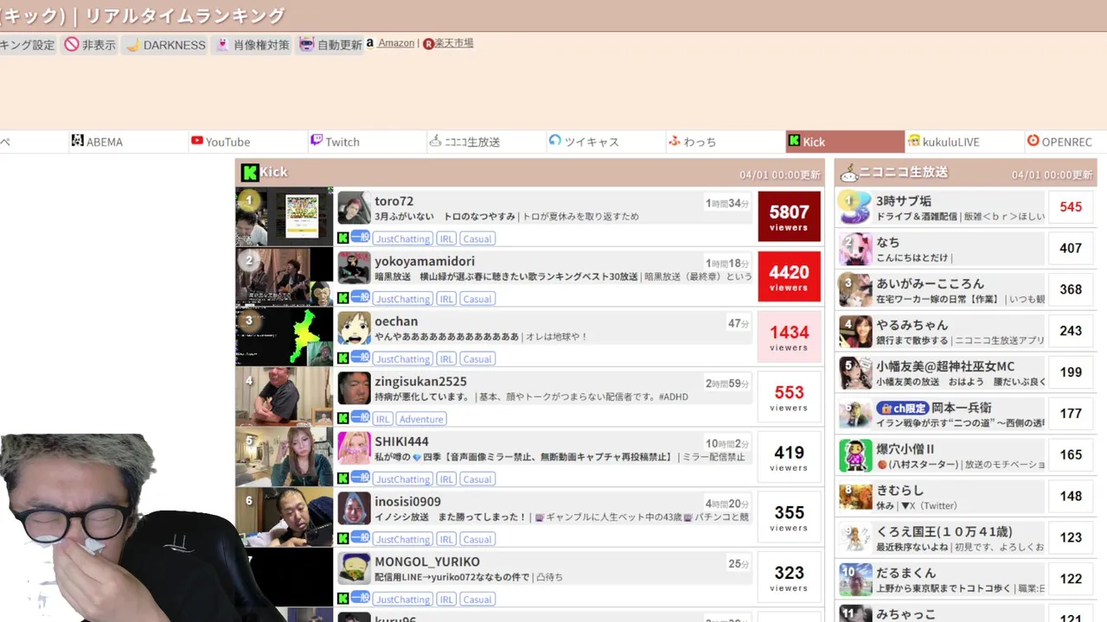Toggle 肖像権対策 portrait protection
Image resolution: width=1107 pixels, height=622 pixels.
(252, 45)
